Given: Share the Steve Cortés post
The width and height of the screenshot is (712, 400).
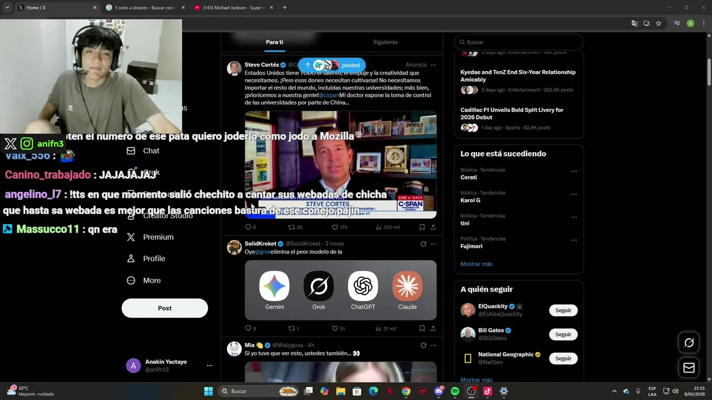Looking at the screenshot, I should coord(433,227).
